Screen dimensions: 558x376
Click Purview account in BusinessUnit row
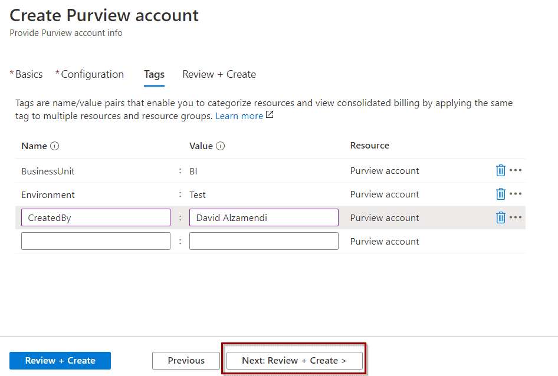[385, 171]
